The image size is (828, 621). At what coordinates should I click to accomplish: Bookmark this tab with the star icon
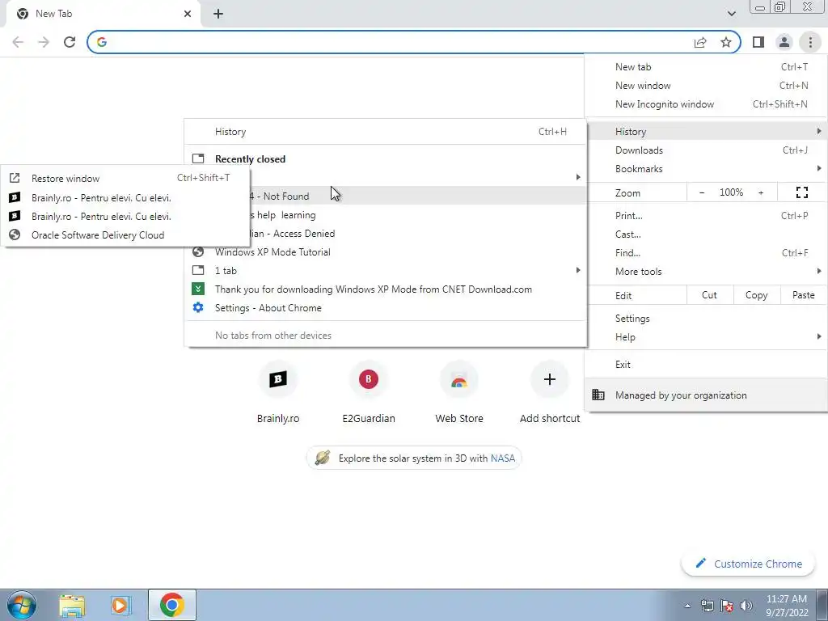tap(726, 42)
